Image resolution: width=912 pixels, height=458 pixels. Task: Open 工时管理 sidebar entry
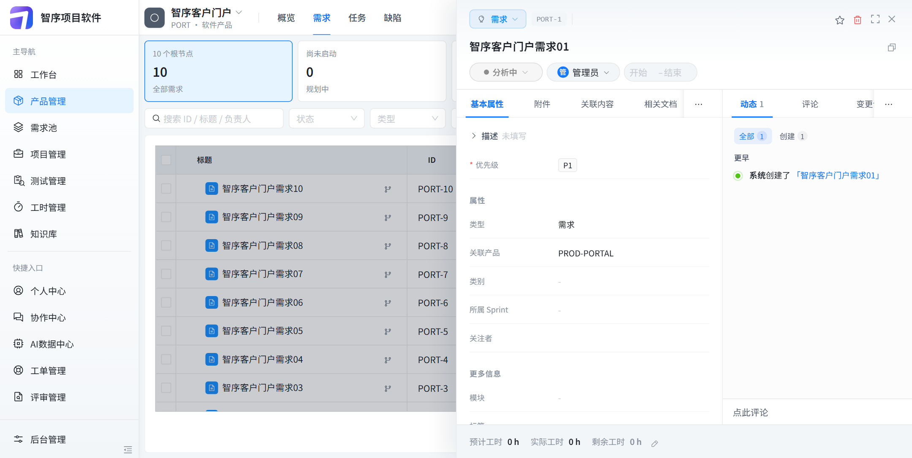click(x=69, y=207)
